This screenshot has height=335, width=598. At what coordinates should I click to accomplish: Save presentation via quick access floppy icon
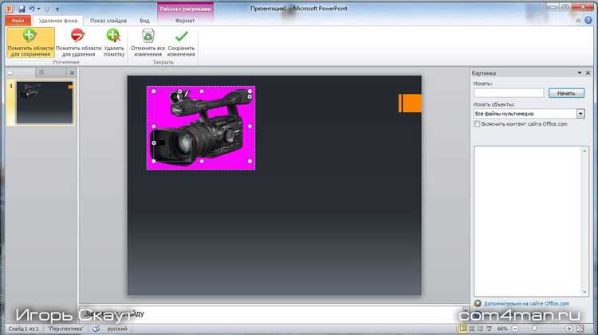pyautogui.click(x=22, y=9)
